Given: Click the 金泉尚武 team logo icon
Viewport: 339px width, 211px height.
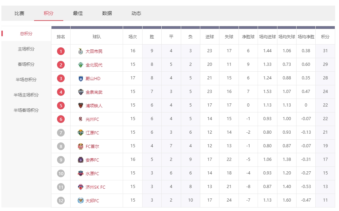Looking at the screenshot, I should tap(81, 92).
